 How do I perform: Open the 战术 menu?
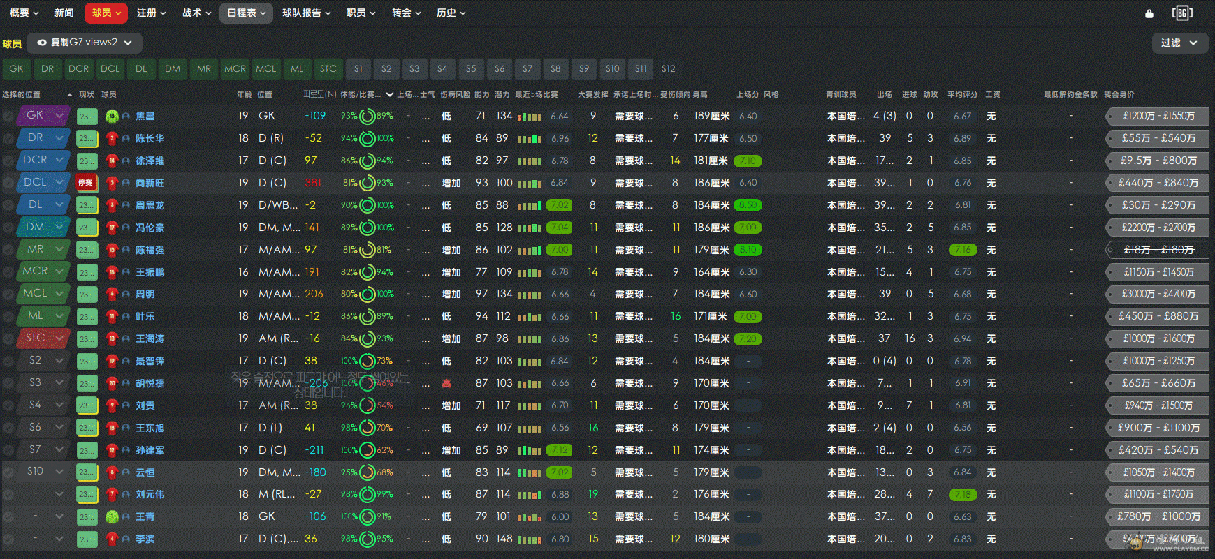(197, 13)
